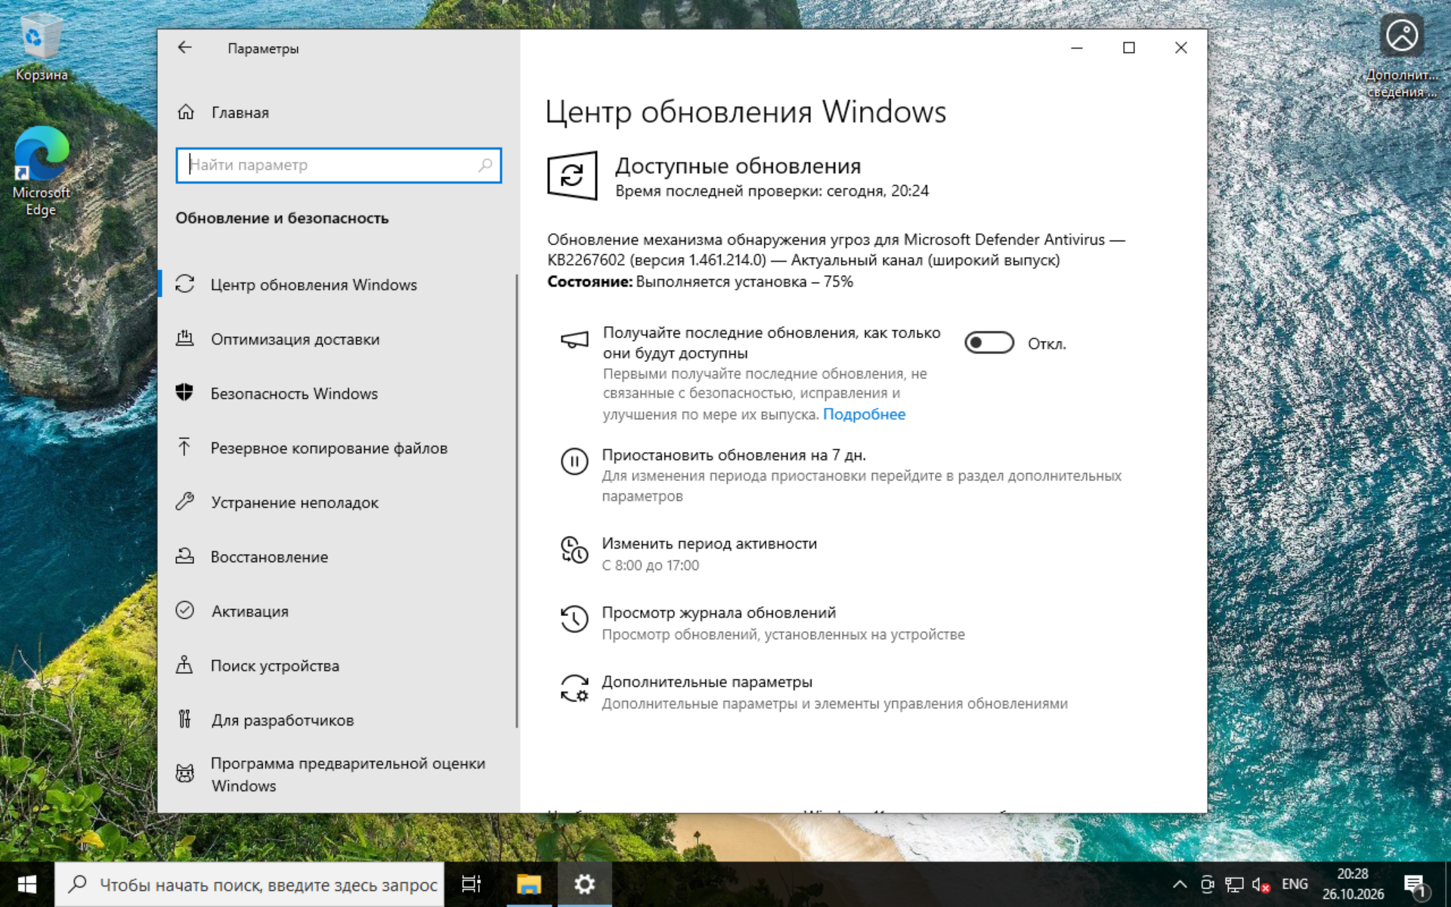Click the Подробнее link
The height and width of the screenshot is (907, 1451).
point(864,414)
